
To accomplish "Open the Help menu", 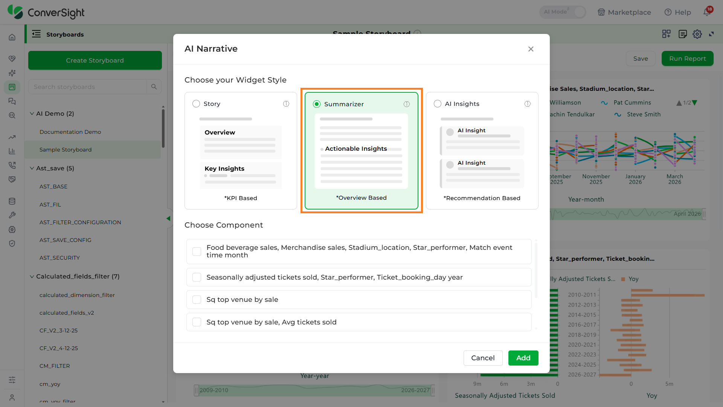I will click(x=678, y=12).
